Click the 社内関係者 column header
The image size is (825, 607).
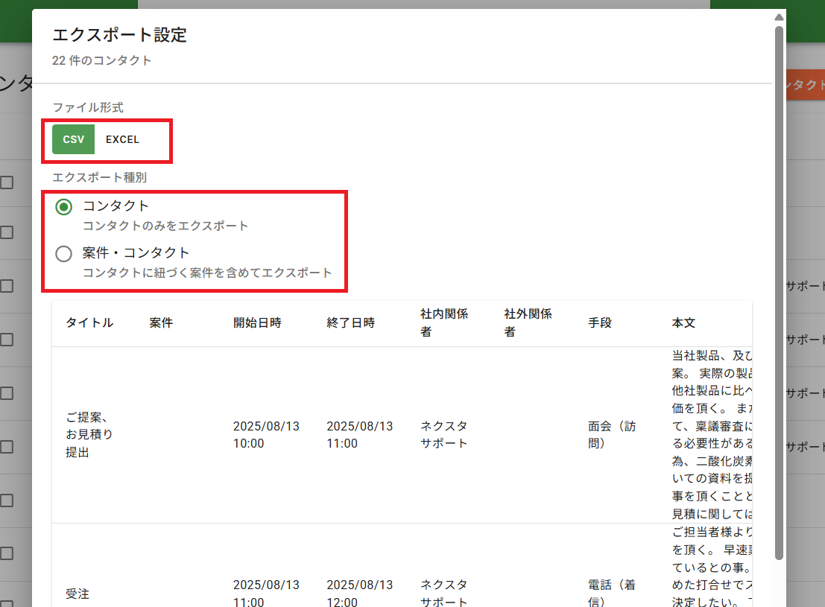click(444, 322)
